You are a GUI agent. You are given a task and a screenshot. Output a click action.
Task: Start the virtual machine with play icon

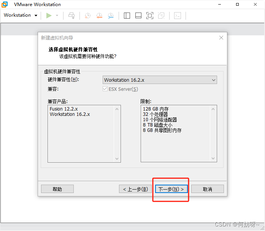click(x=49, y=16)
